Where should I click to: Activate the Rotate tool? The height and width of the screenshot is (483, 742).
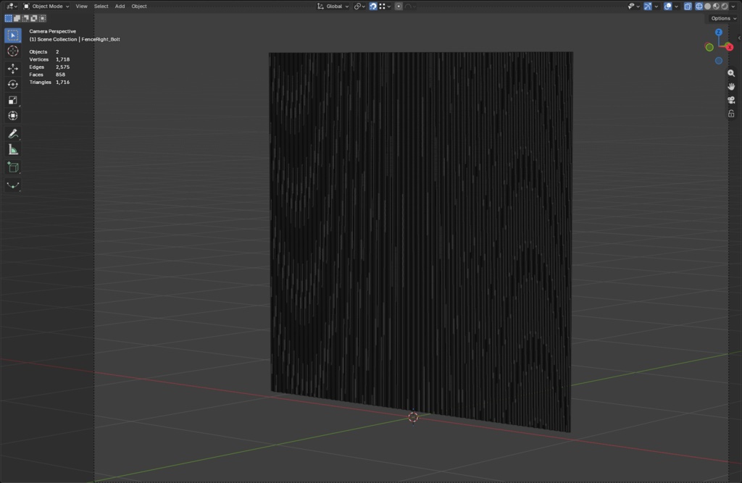tap(13, 84)
